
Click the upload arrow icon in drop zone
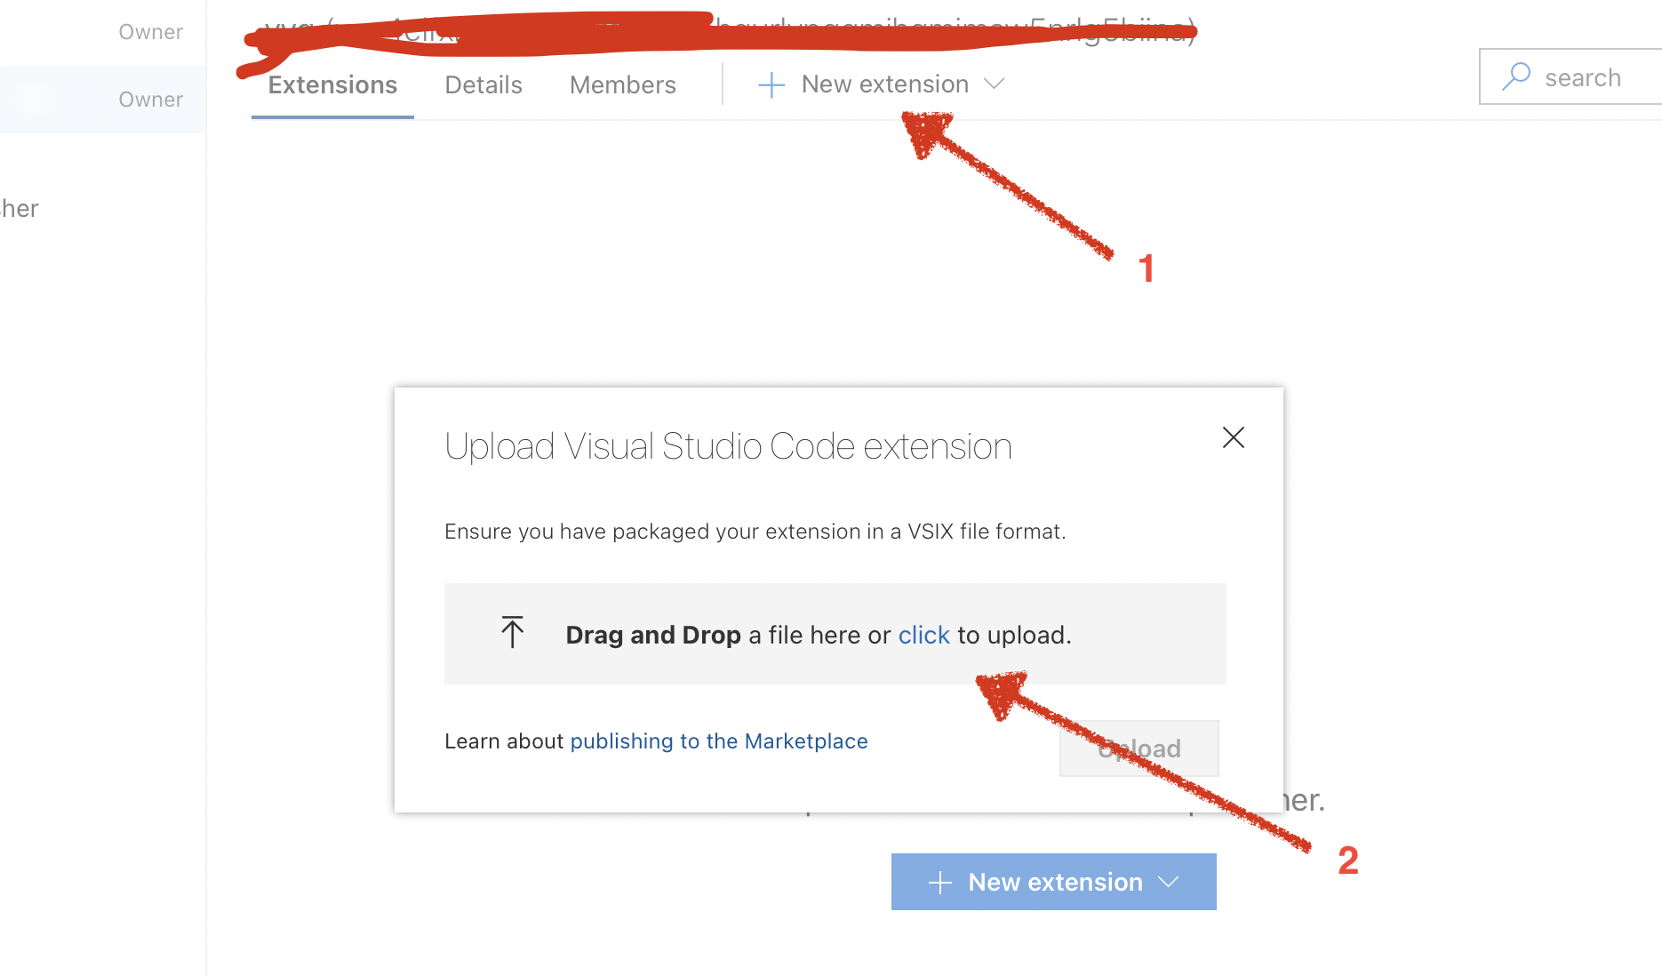click(x=513, y=632)
